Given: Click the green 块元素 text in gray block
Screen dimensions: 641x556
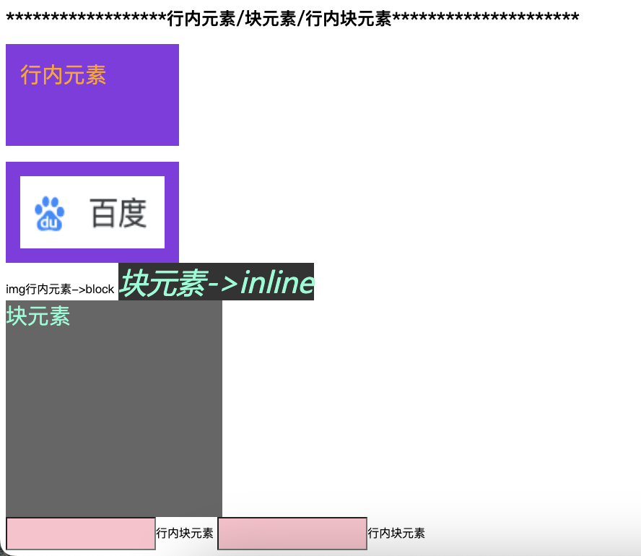Looking at the screenshot, I should click(38, 316).
